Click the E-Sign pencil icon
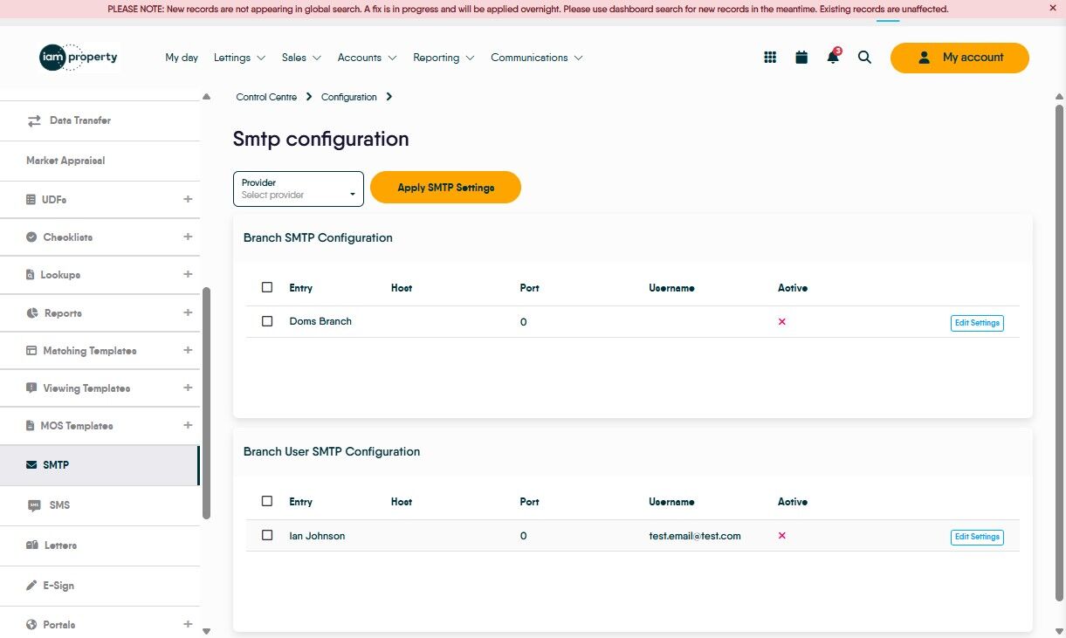The height and width of the screenshot is (638, 1066). point(32,586)
